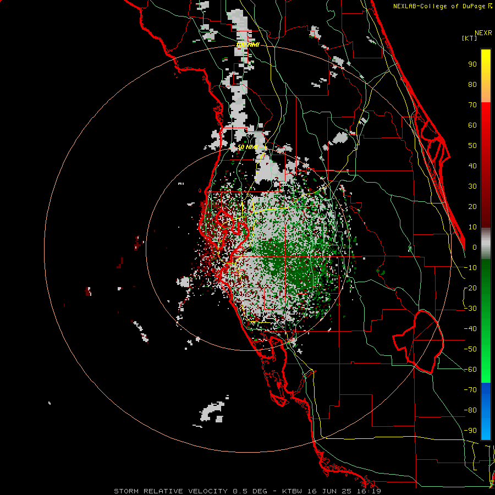The height and width of the screenshot is (495, 495).
Task: Click the positive 50 scale value
Action: [x=472, y=146]
